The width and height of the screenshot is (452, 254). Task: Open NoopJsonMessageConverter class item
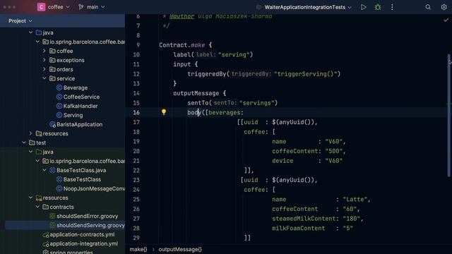[x=94, y=188]
